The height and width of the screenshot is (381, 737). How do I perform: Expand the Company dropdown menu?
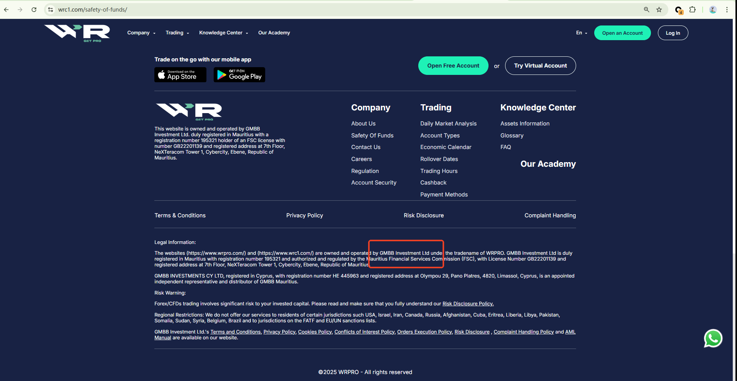tap(141, 33)
